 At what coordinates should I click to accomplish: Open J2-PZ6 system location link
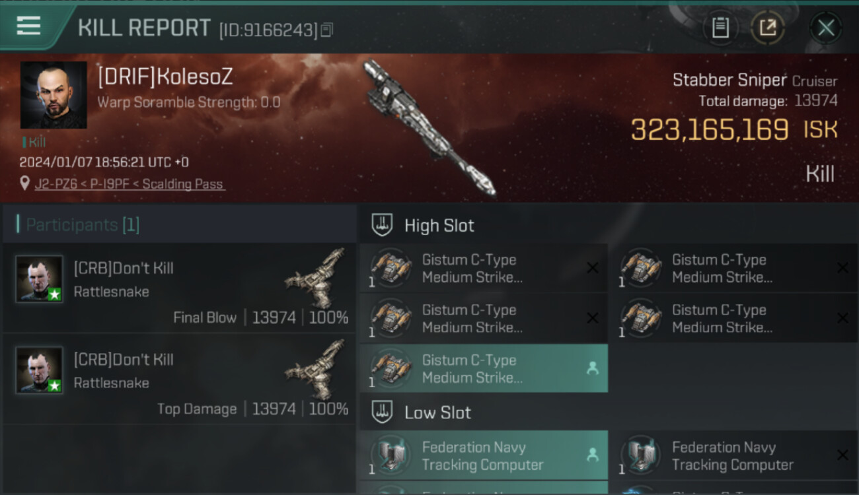(57, 184)
